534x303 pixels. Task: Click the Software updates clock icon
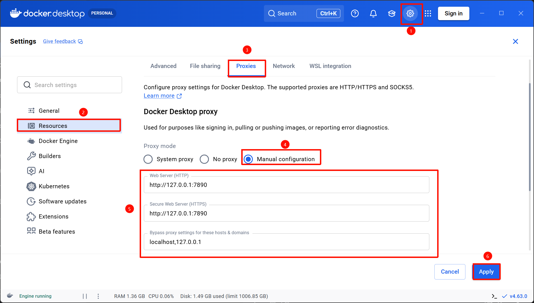pos(31,201)
